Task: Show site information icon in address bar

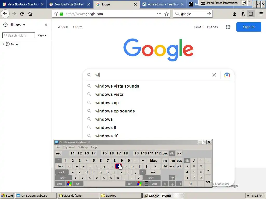Action: pos(56,14)
